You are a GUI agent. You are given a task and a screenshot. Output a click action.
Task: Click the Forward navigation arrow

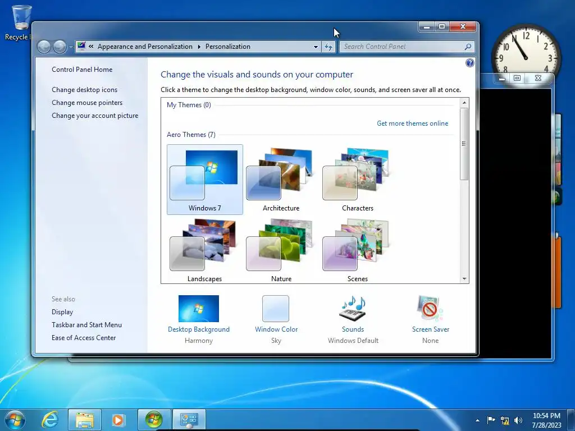[x=60, y=47]
